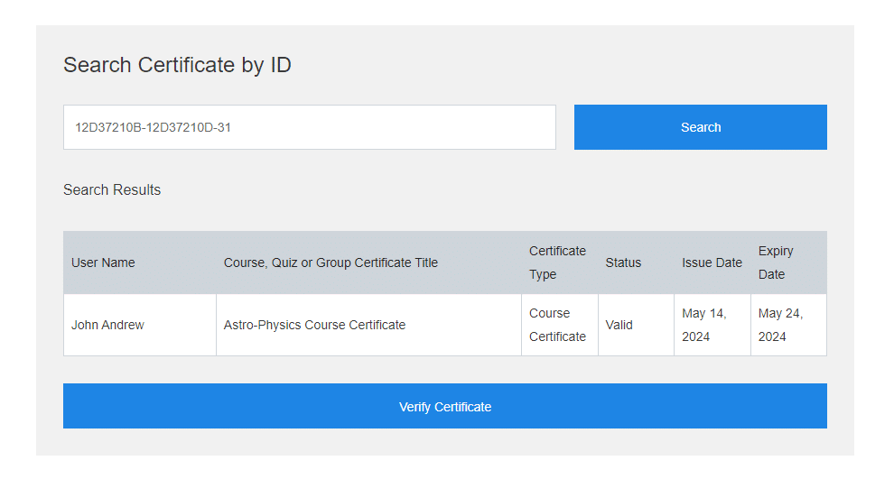Click the Search Results label
This screenshot has height=479, width=894.
click(112, 189)
